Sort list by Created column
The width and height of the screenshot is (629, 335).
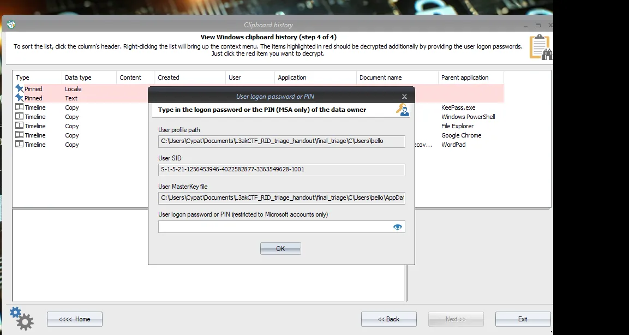click(190, 77)
